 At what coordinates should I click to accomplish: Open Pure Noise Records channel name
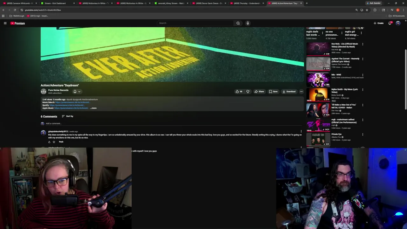[58, 90]
